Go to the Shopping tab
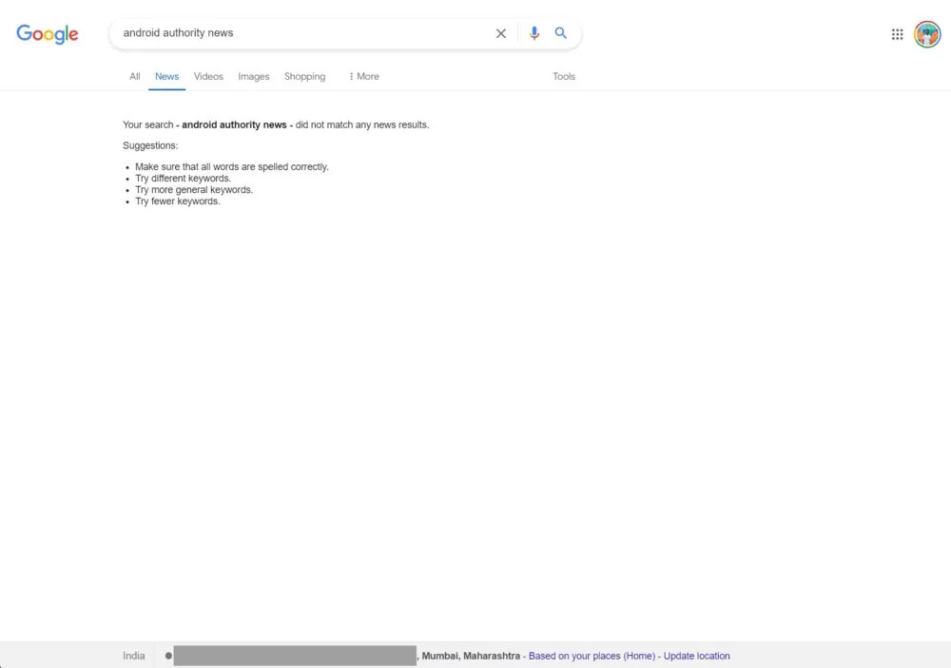 [304, 76]
